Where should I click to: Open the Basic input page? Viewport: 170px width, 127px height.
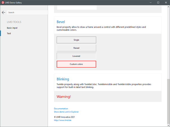[12, 28]
